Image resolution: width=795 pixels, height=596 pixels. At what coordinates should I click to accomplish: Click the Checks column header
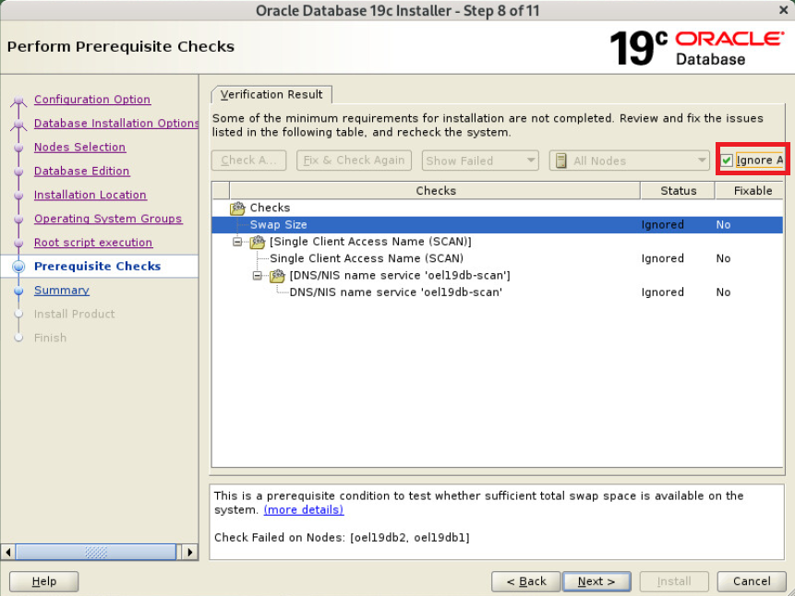pos(436,191)
